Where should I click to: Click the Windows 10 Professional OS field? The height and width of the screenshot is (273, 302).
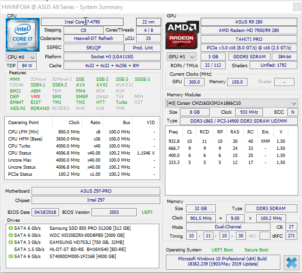(x=223, y=261)
